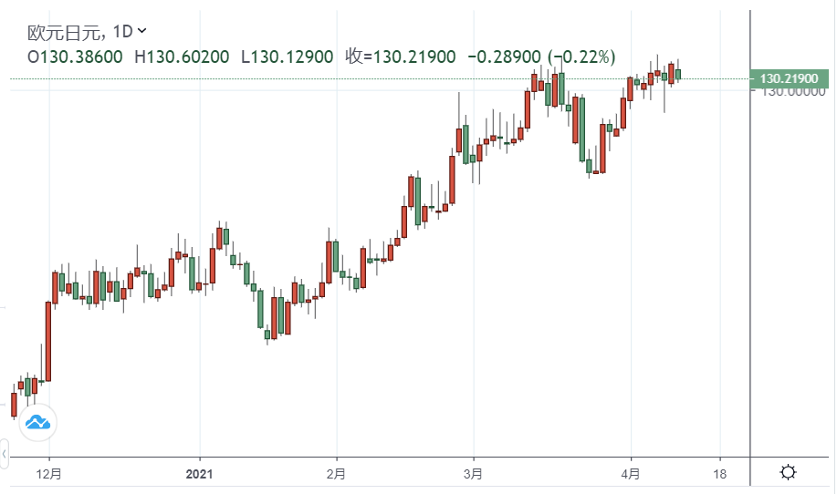The width and height of the screenshot is (837, 494).
Task: Select the 4月 time axis label
Action: (630, 473)
